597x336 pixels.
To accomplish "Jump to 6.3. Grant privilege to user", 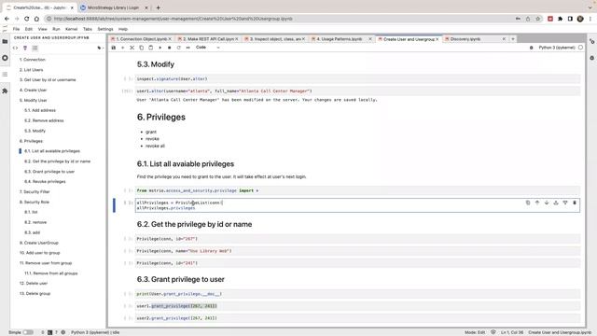I will pyautogui.click(x=49, y=172).
